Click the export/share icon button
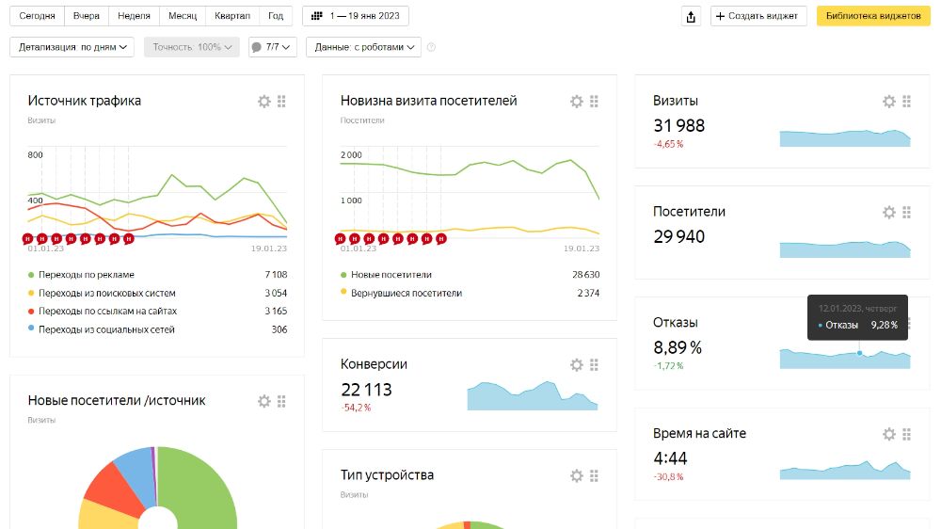Viewport: 941px width, 529px height. pyautogui.click(x=691, y=16)
